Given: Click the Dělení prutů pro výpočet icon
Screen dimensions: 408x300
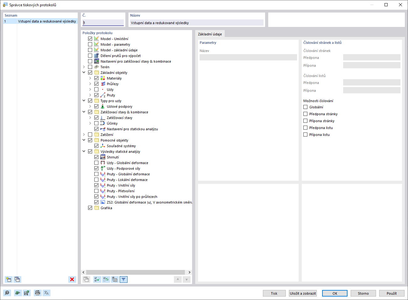Looking at the screenshot, I should 97,56.
